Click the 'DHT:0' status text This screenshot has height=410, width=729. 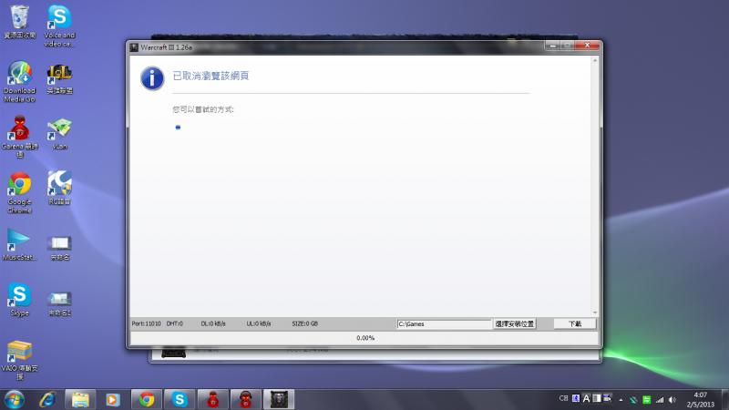click(175, 323)
